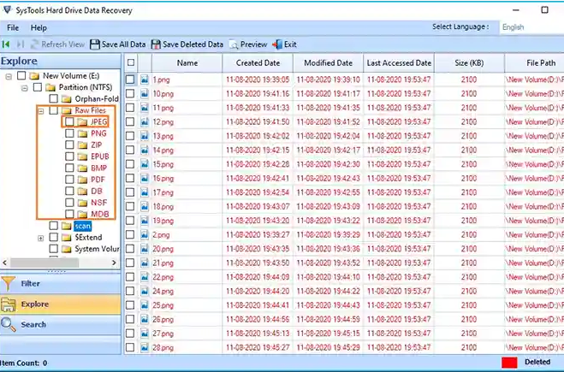Tick the checkbox for row 12.png

[130, 122]
